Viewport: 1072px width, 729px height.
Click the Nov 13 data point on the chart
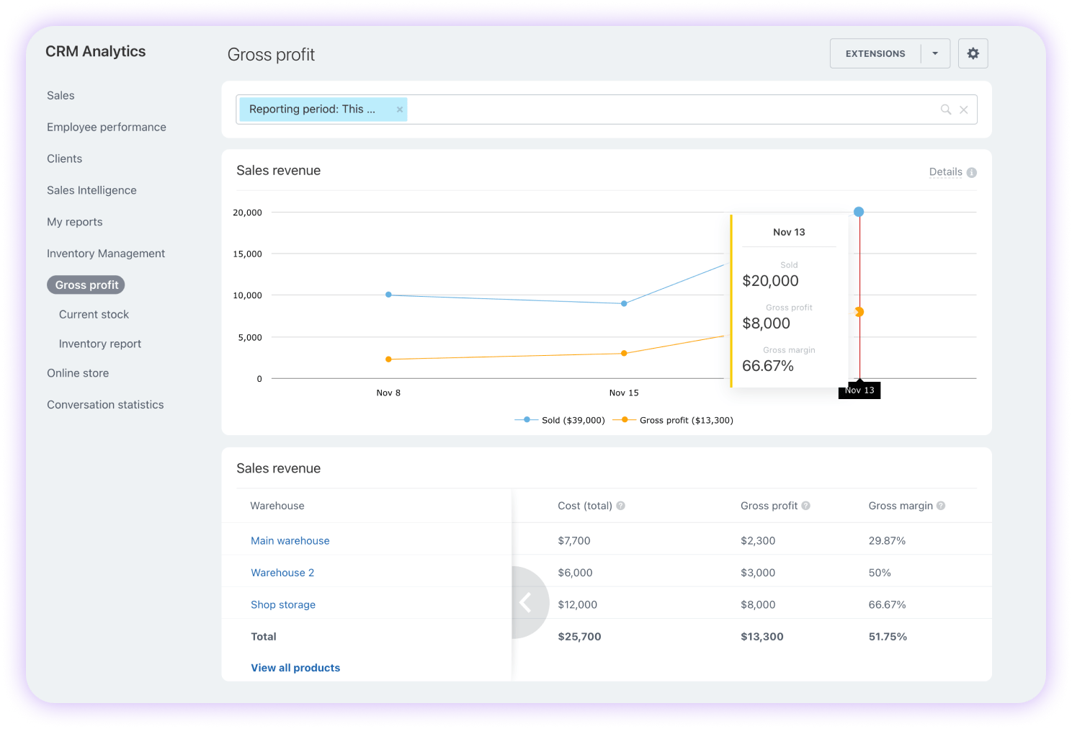click(x=859, y=211)
